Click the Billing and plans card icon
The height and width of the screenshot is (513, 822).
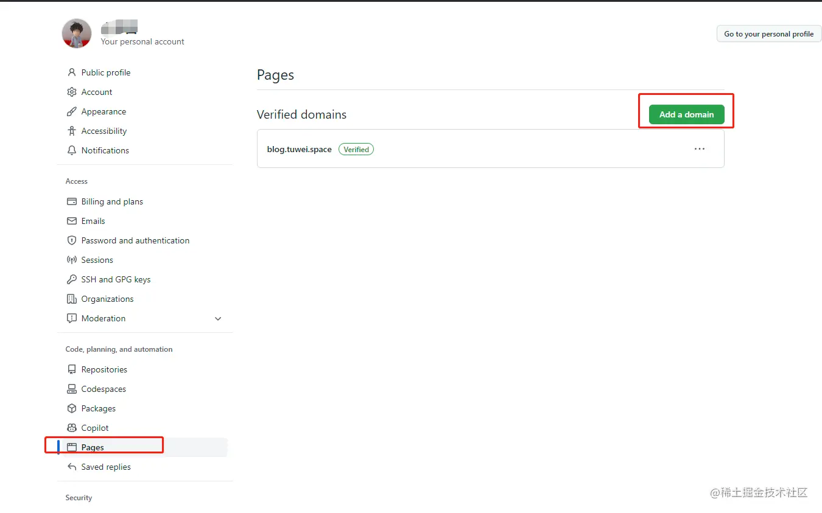(x=72, y=201)
